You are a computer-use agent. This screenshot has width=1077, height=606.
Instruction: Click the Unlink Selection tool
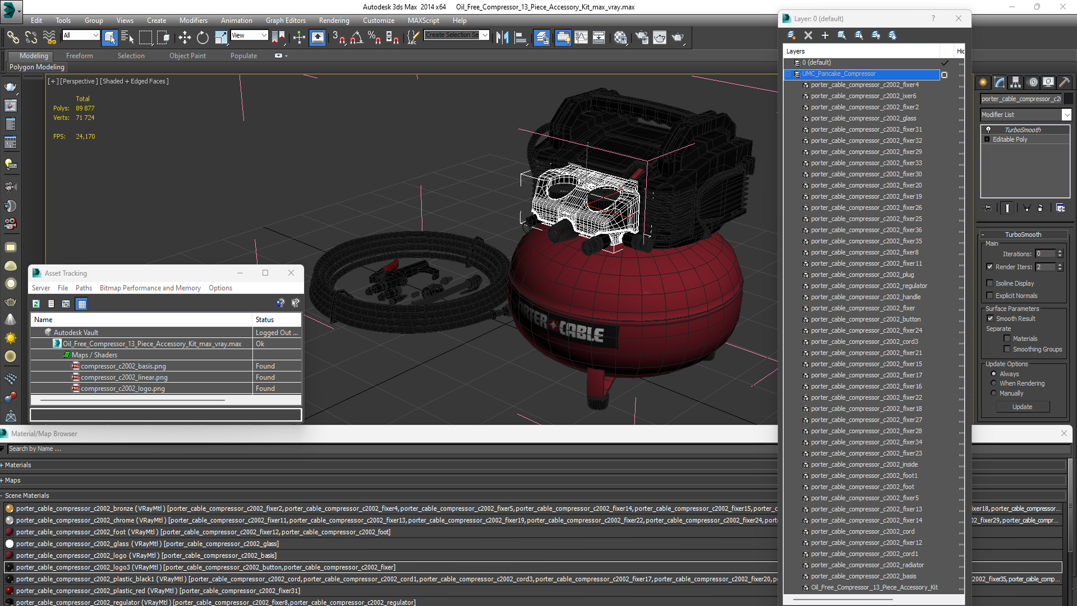31,38
